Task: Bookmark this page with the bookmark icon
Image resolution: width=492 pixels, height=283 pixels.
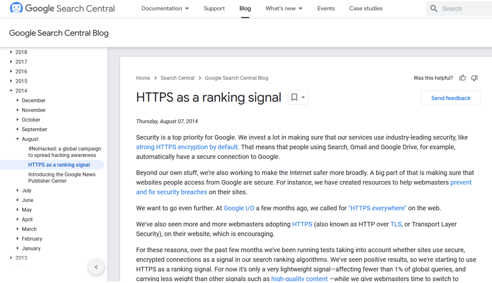Action: pos(294,97)
